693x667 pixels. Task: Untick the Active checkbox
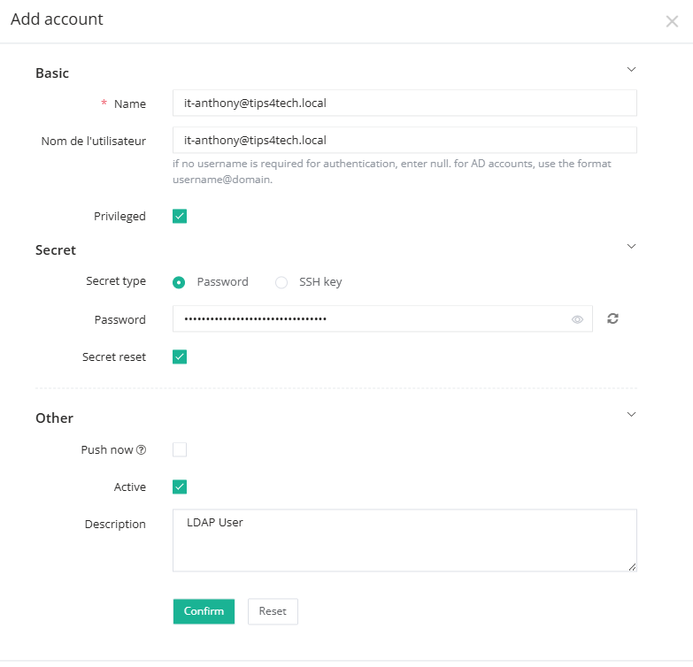[x=180, y=487]
